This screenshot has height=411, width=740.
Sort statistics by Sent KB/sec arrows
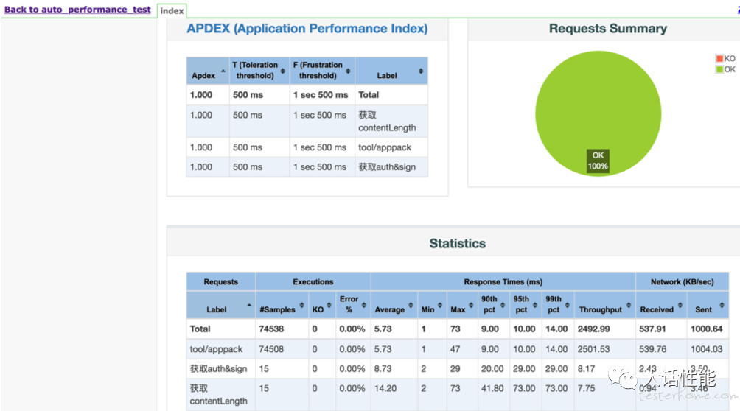click(722, 305)
